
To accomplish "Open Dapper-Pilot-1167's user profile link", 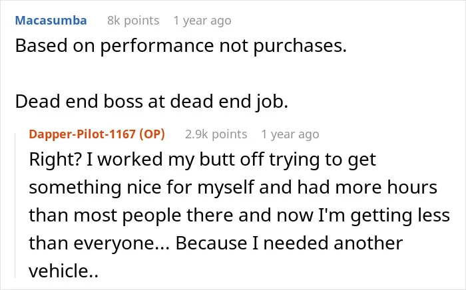I will click(83, 134).
